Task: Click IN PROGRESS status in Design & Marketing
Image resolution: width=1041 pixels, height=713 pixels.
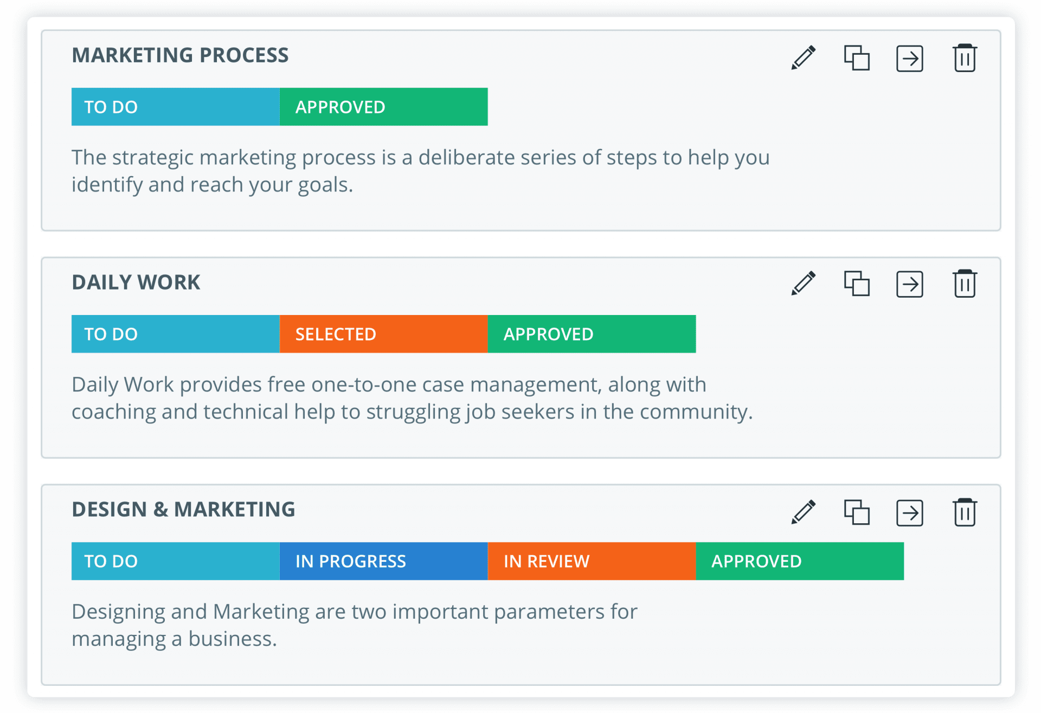Action: 383,561
